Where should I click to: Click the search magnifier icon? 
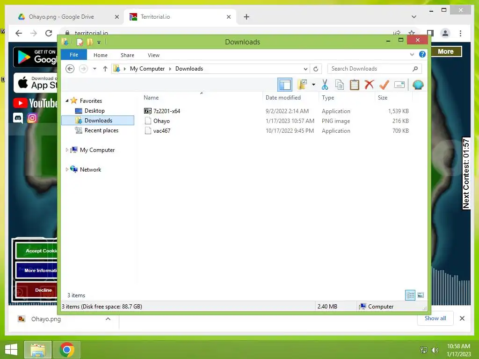[415, 69]
